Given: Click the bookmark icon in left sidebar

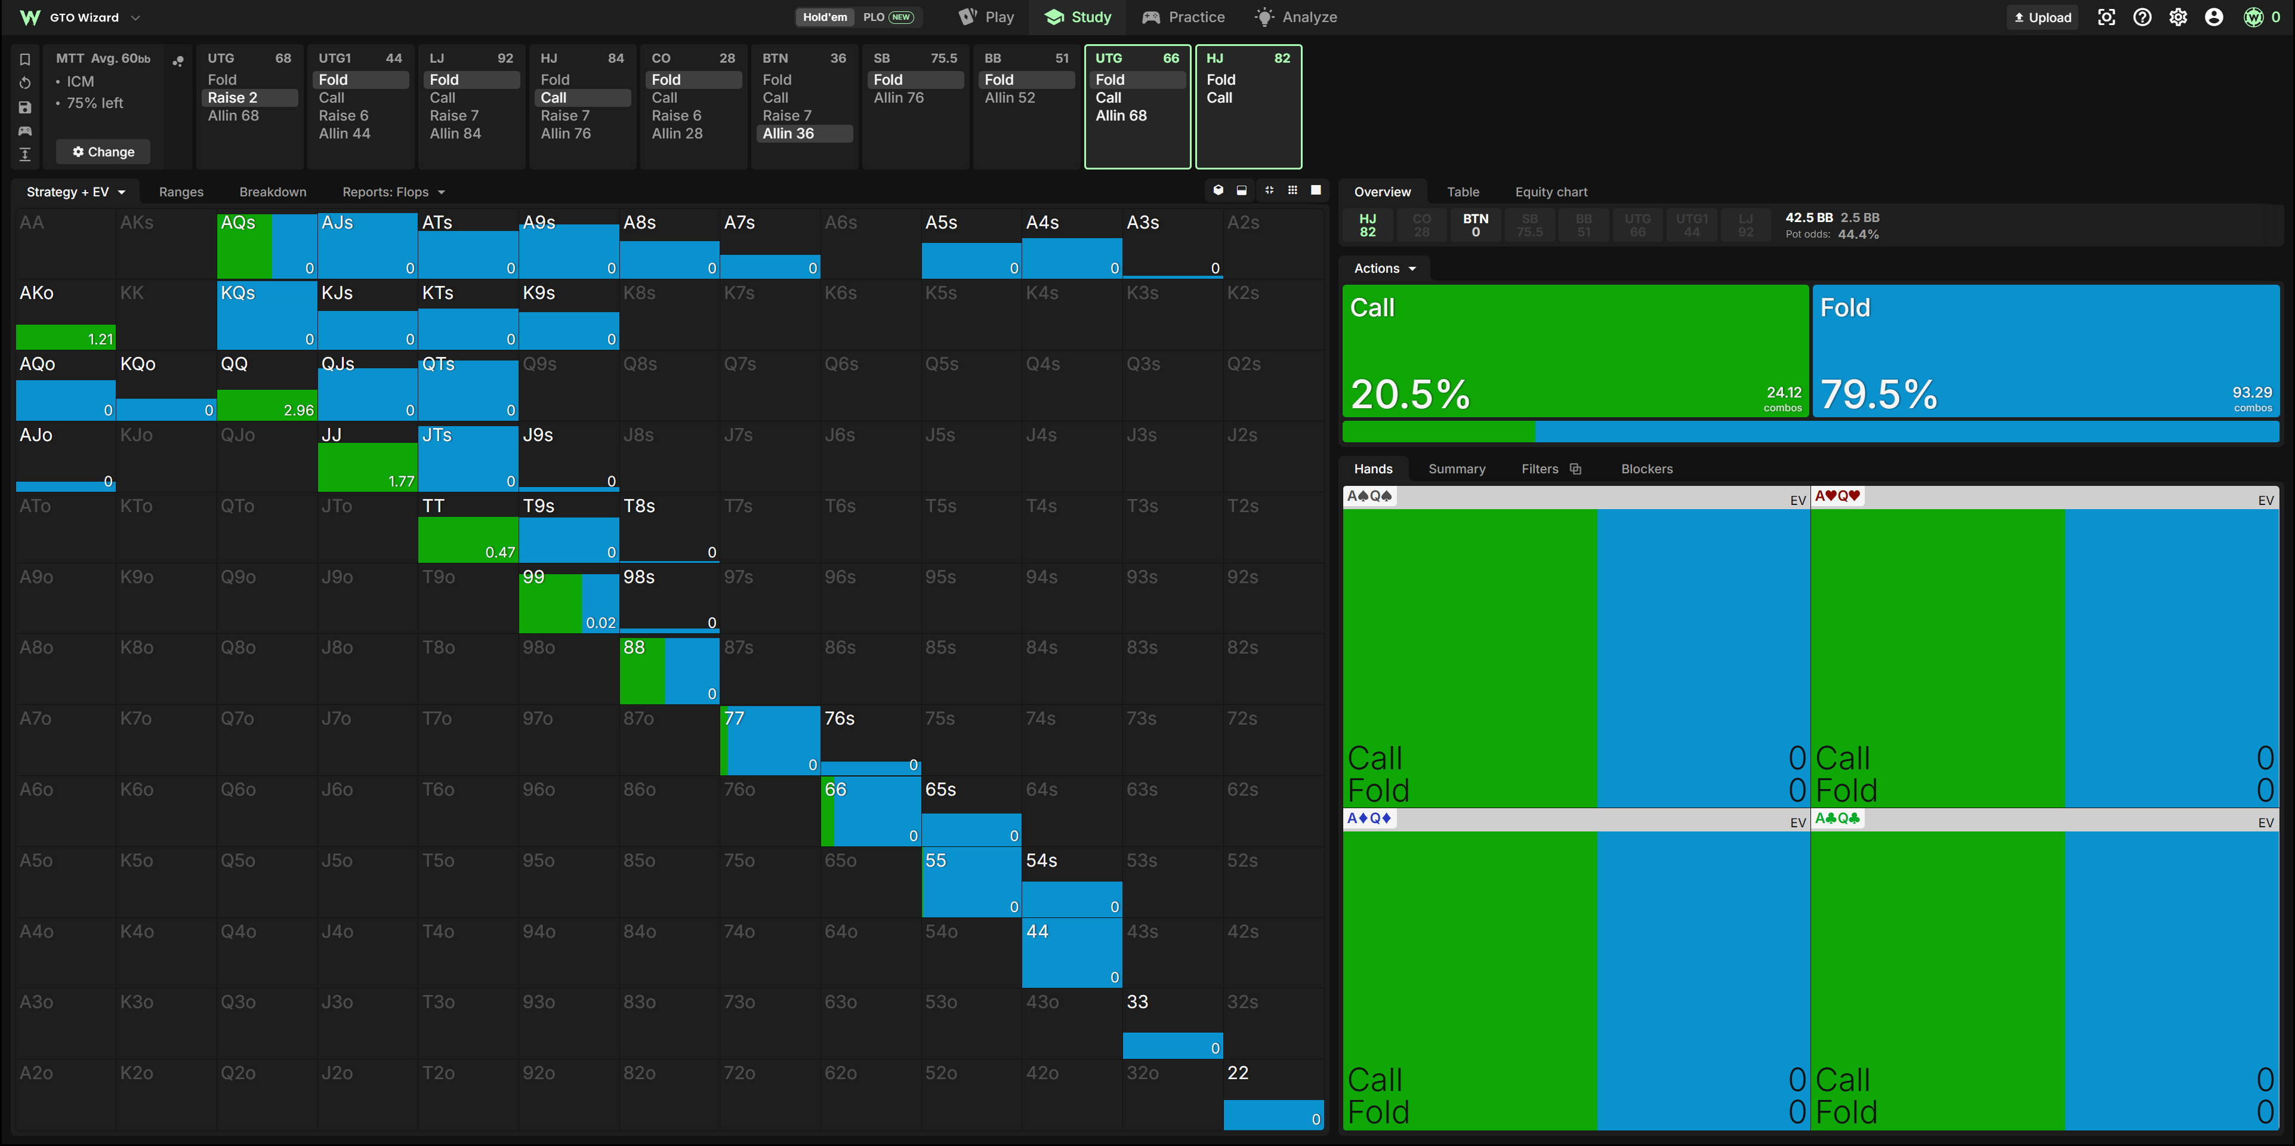Looking at the screenshot, I should 25,60.
